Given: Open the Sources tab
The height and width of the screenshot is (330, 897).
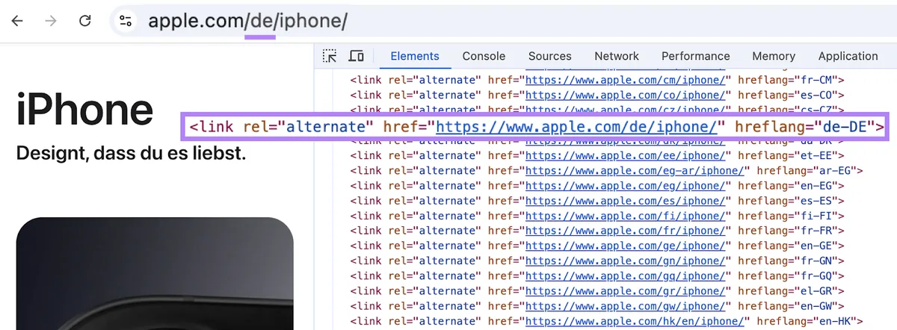Looking at the screenshot, I should (549, 56).
